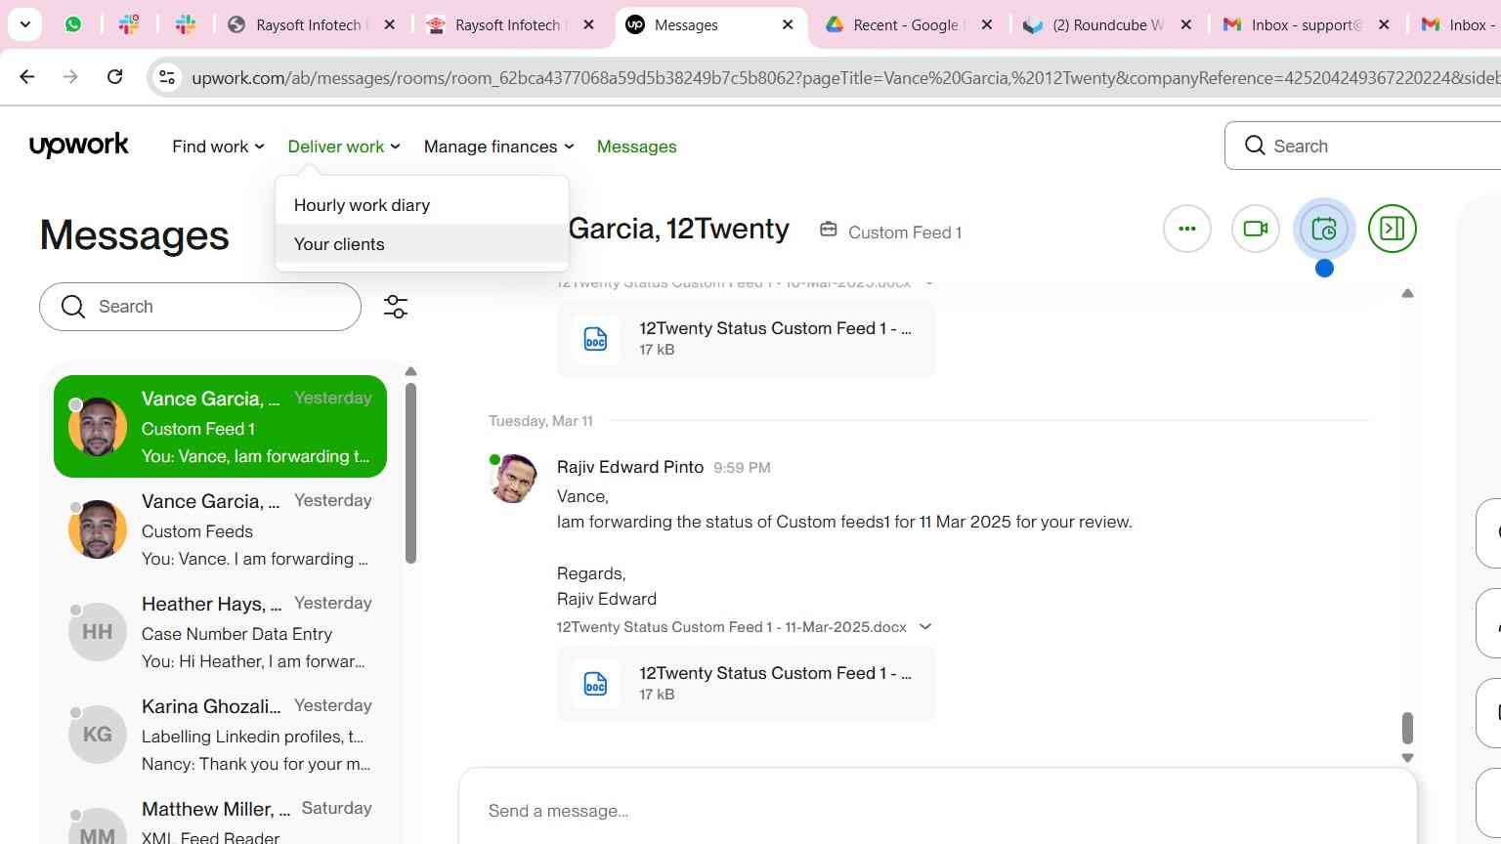Click Vance Garcia avatar in Custom Feeds chat
The image size is (1501, 844).
point(98,529)
